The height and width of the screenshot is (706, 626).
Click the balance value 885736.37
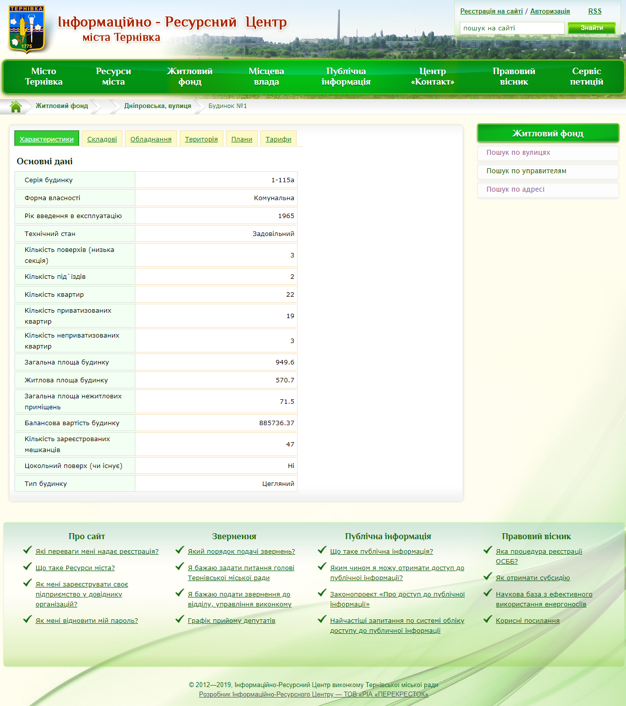point(277,423)
